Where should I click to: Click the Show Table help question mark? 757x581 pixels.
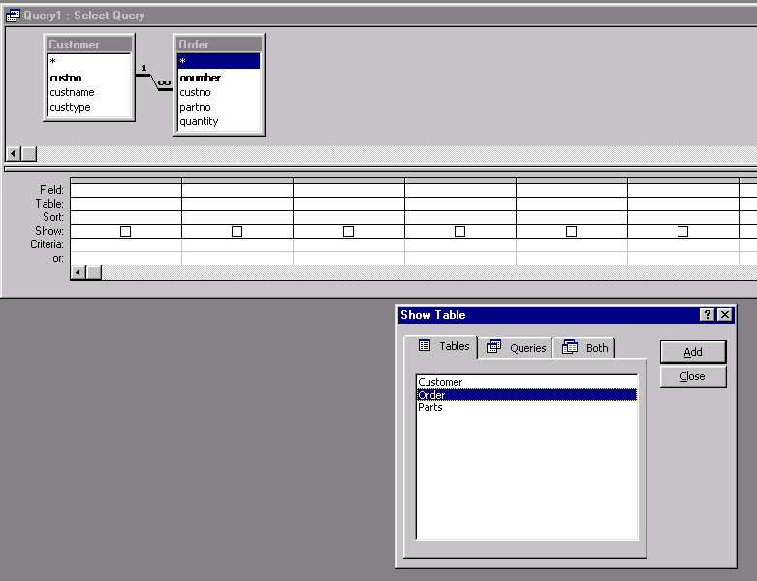[708, 315]
